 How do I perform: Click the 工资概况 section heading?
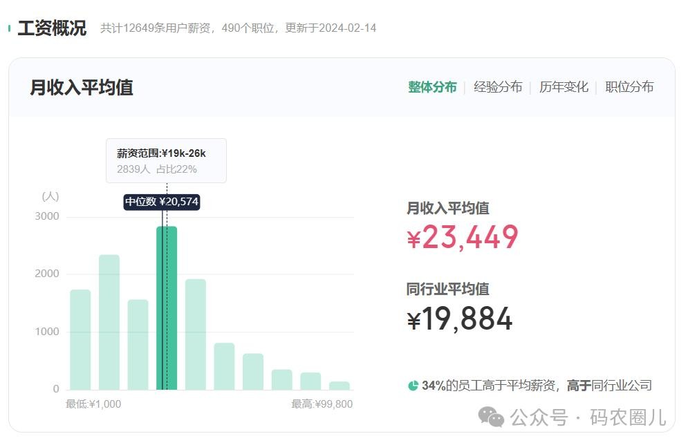point(52,28)
